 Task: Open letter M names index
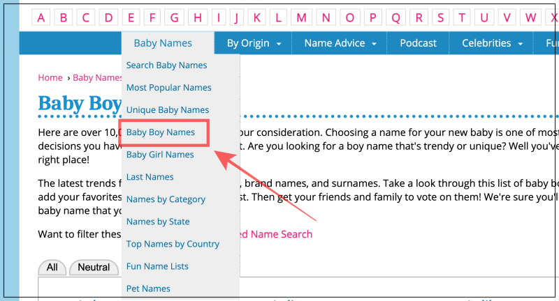[301, 17]
